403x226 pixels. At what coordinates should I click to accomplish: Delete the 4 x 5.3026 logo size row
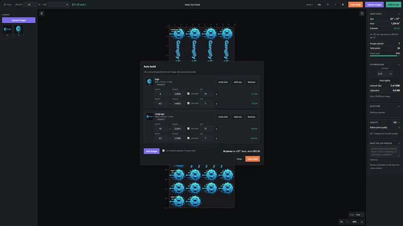tap(217, 94)
